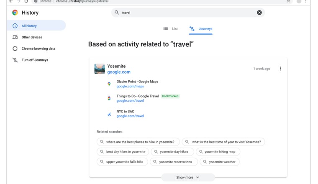Click the airplane flight icon
Viewport: 318px width, 184px height.
(109, 115)
